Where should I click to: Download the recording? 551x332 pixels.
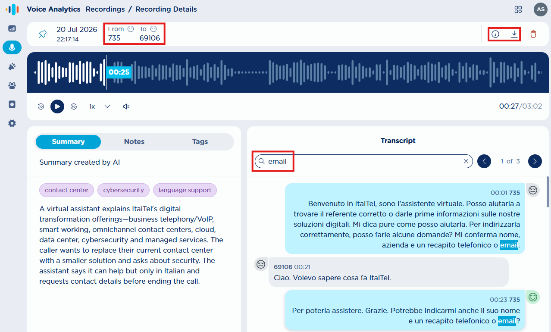point(514,34)
